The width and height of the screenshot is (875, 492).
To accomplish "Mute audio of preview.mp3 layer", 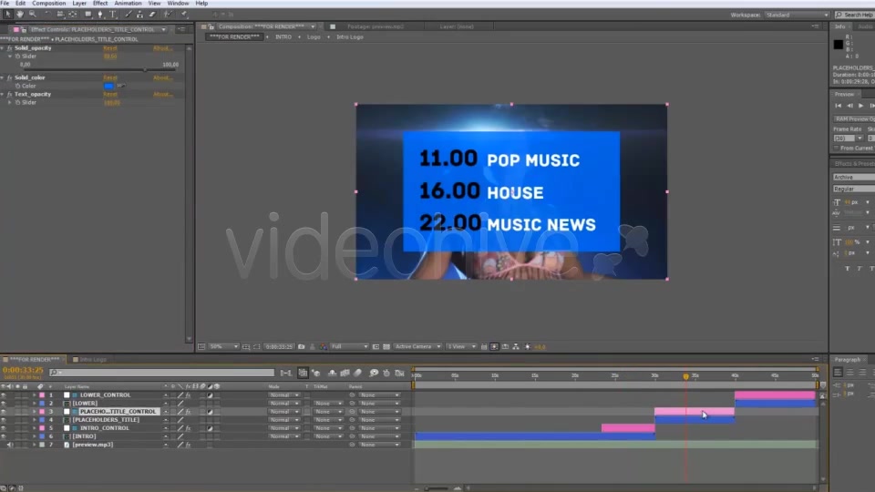I will 10,445.
